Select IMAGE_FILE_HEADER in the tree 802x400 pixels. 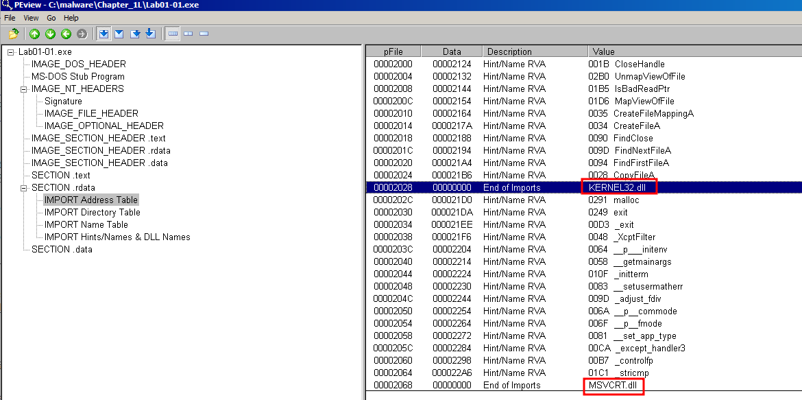pyautogui.click(x=92, y=114)
